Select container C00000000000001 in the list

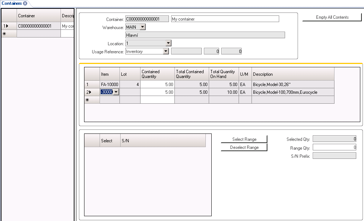[x=39, y=26]
